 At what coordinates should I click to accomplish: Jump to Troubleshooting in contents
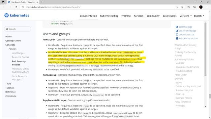184,71
